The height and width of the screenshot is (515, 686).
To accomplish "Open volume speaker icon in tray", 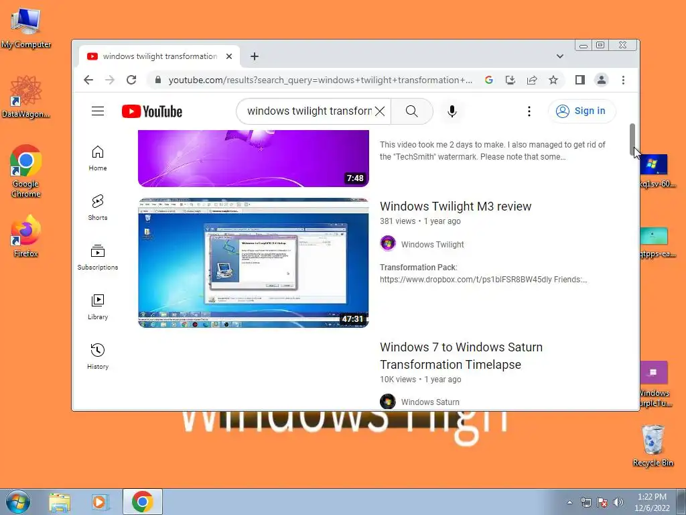I will tap(618, 502).
